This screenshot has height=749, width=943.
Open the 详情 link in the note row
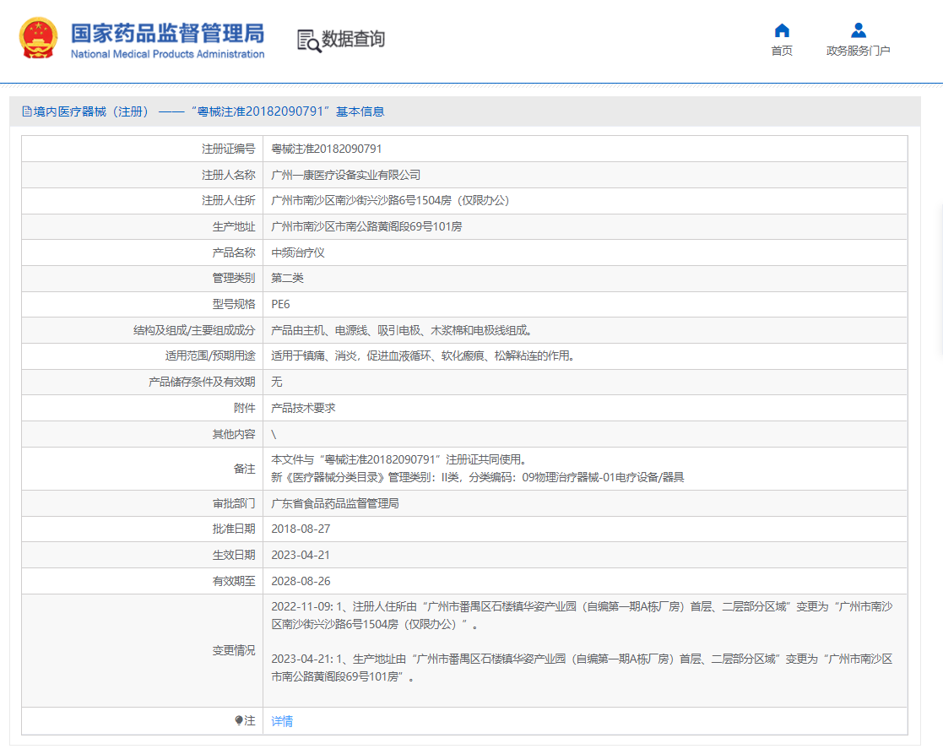click(282, 721)
